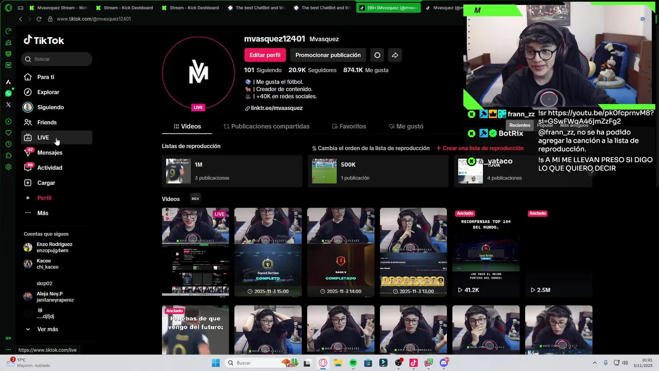Image resolution: width=659 pixels, height=371 pixels.
Task: Open the Windows Start menu
Action: pos(215,363)
